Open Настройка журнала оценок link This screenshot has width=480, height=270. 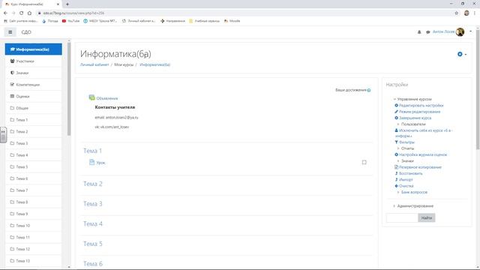click(x=423, y=154)
